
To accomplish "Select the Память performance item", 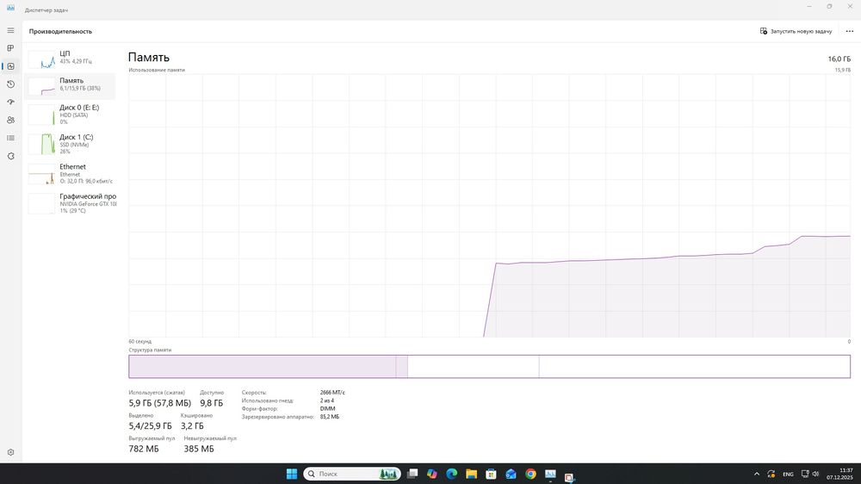I will 71,84.
